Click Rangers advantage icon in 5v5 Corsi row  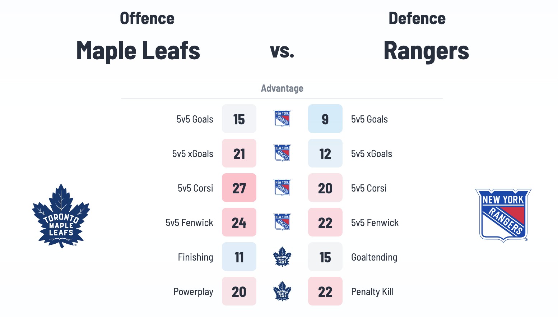(282, 188)
